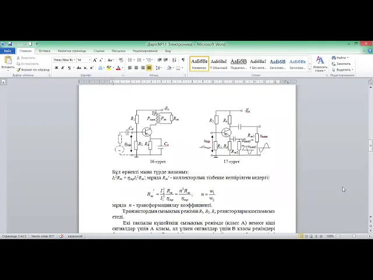373x280 pixels.
Task: Switch to the Вставка tab
Action: [44, 51]
